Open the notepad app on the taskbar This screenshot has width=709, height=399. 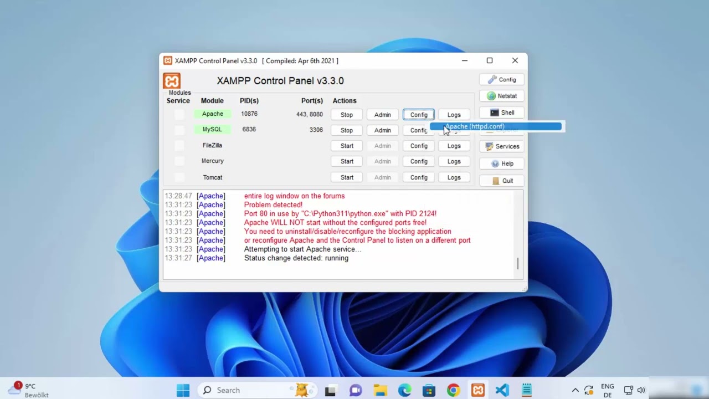pyautogui.click(x=526, y=390)
